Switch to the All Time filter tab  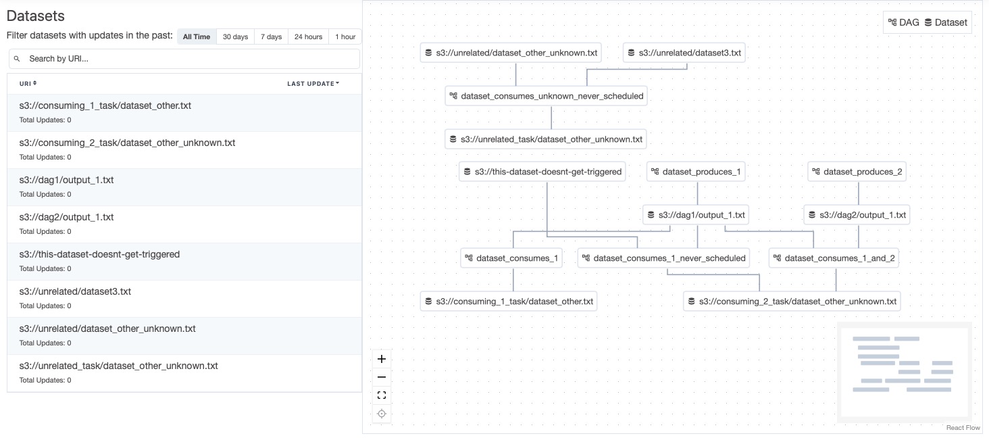[x=197, y=36]
